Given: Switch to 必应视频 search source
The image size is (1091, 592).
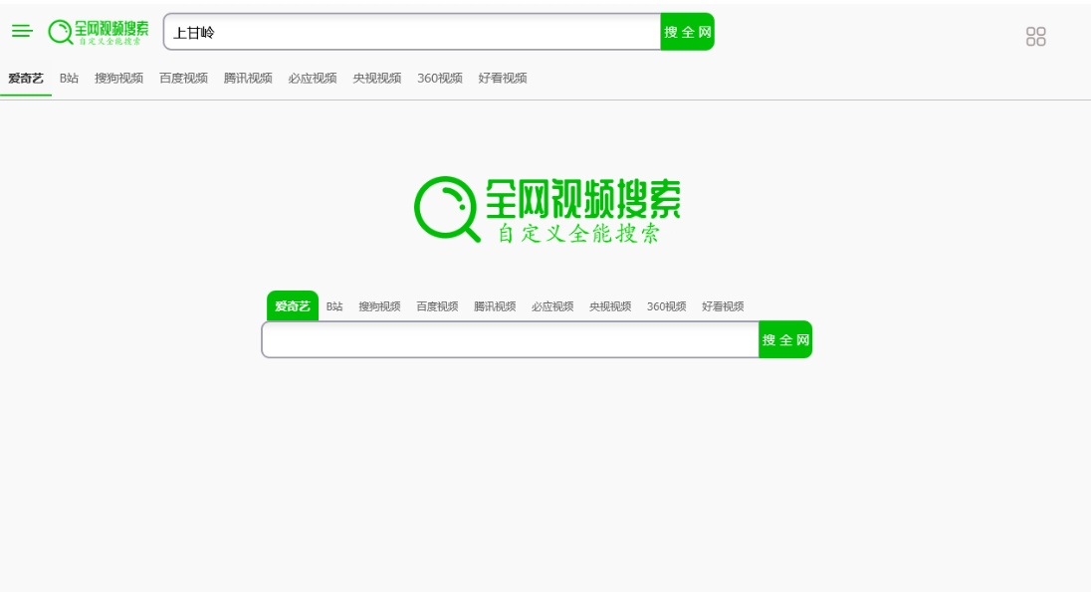Looking at the screenshot, I should coord(311,78).
